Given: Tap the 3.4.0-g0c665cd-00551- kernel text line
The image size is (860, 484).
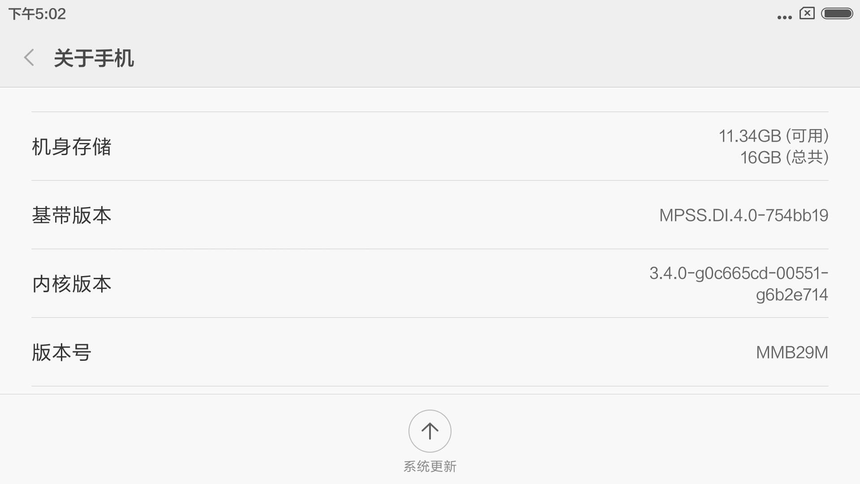Looking at the screenshot, I should (739, 273).
